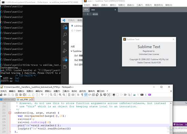Click the New file icon in Notepad++ toolbar
This screenshot has height=134, width=187.
click(1, 95)
